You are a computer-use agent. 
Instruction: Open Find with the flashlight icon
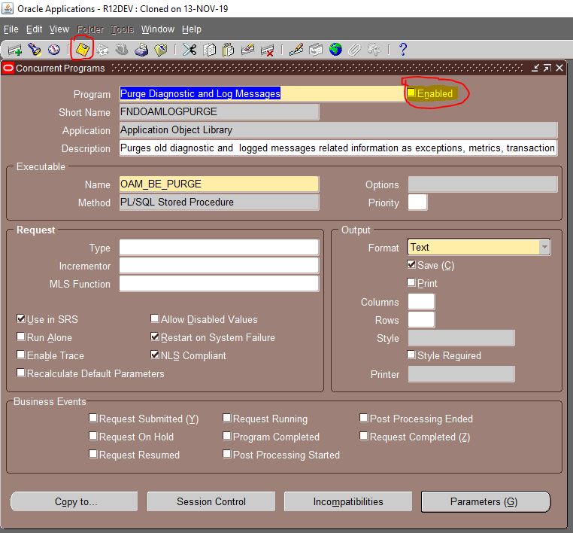coord(35,50)
